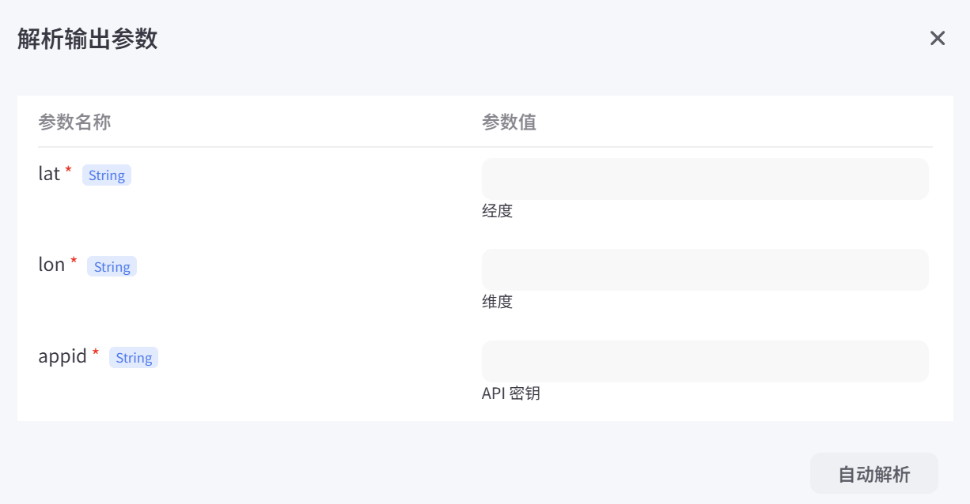
Task: Close the 解析输出参数 dialog
Action: (938, 38)
